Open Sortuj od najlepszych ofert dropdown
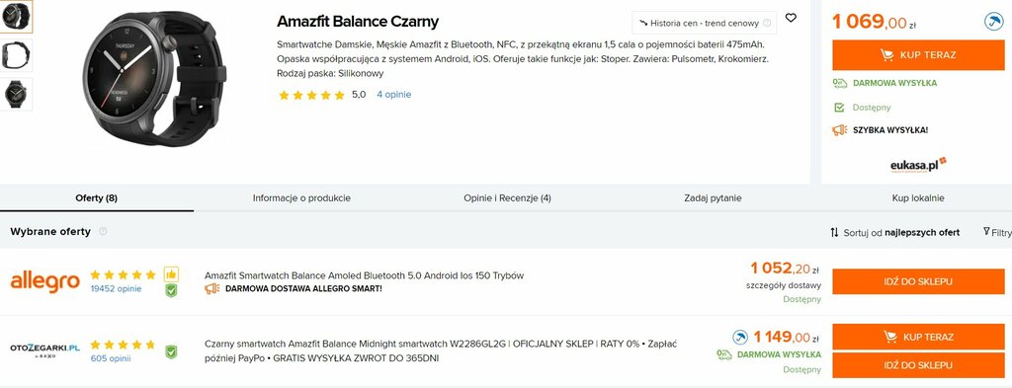Screen dimensions: 1012x388 click(x=894, y=233)
